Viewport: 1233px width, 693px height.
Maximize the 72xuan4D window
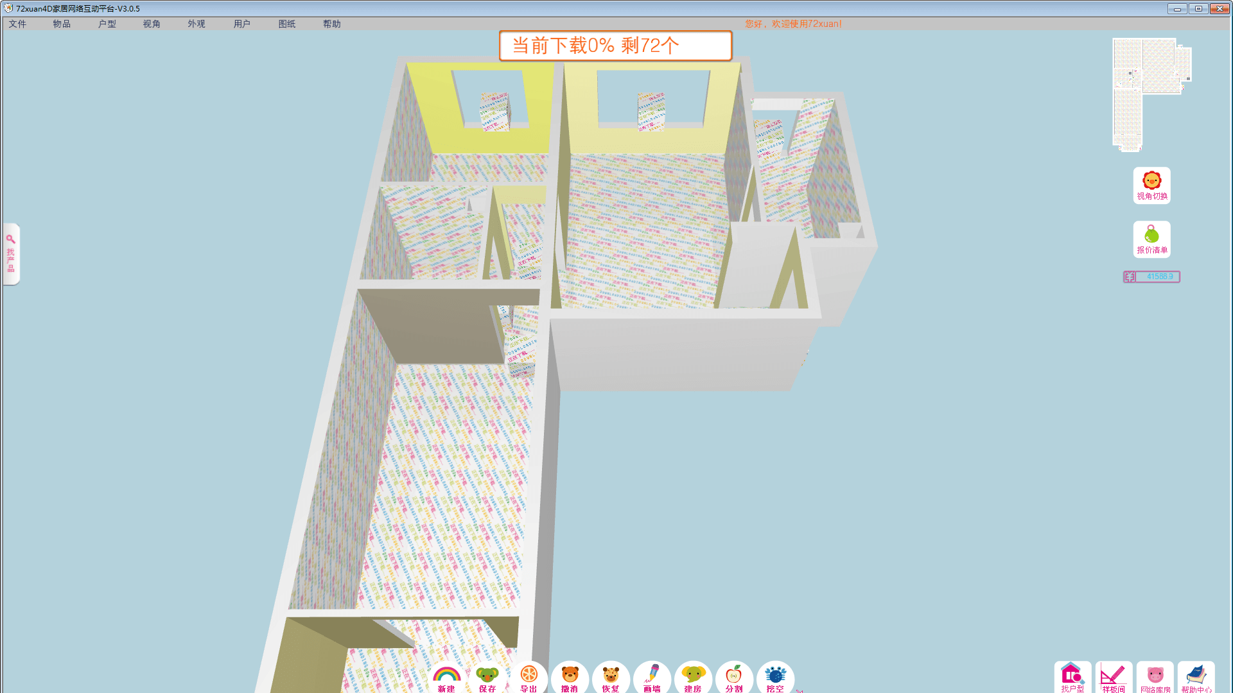[x=1198, y=8]
